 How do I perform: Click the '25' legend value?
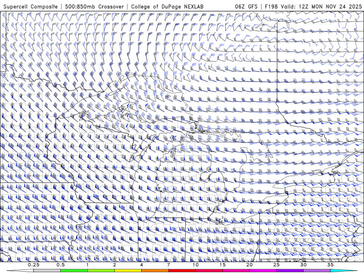276,265
